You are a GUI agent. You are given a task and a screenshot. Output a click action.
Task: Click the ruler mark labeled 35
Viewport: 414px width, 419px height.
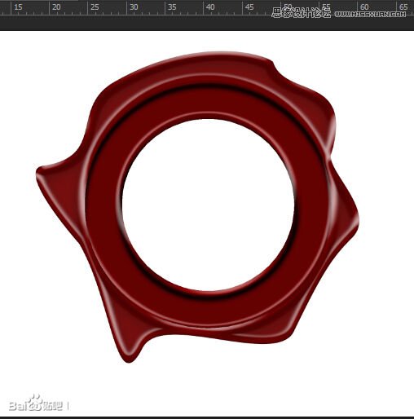(172, 7)
